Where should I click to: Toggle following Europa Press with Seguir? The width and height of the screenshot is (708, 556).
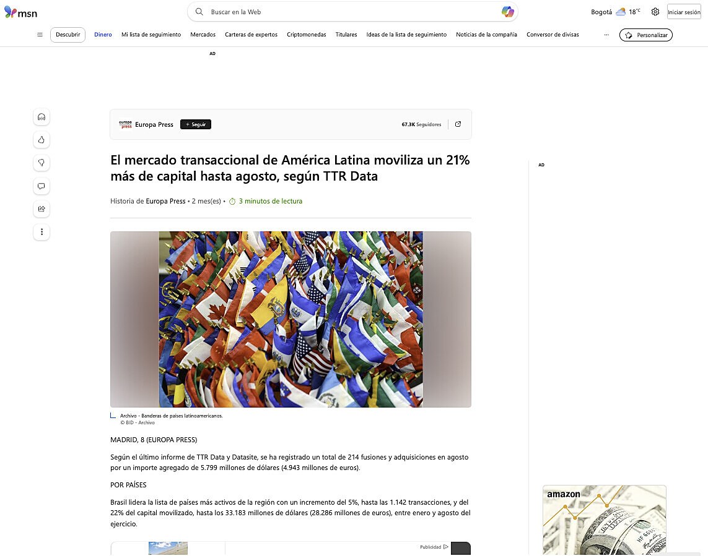coord(196,124)
